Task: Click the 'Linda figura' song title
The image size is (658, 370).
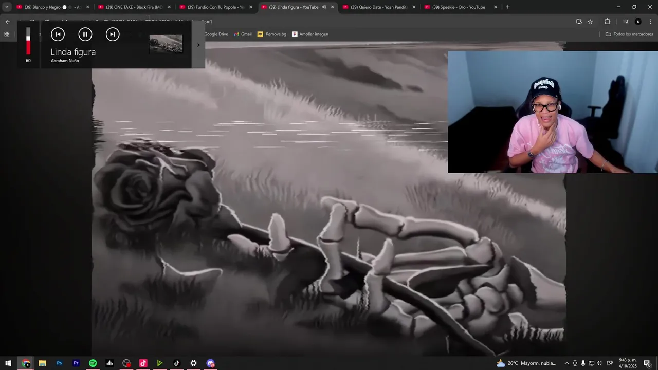Action: coord(73,52)
